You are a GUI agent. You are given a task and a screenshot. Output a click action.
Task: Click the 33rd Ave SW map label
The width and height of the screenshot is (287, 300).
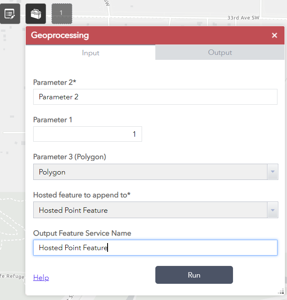tap(243, 18)
